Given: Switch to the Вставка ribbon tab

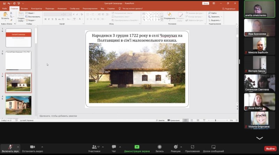Looking at the screenshot, I should pos(24,8).
